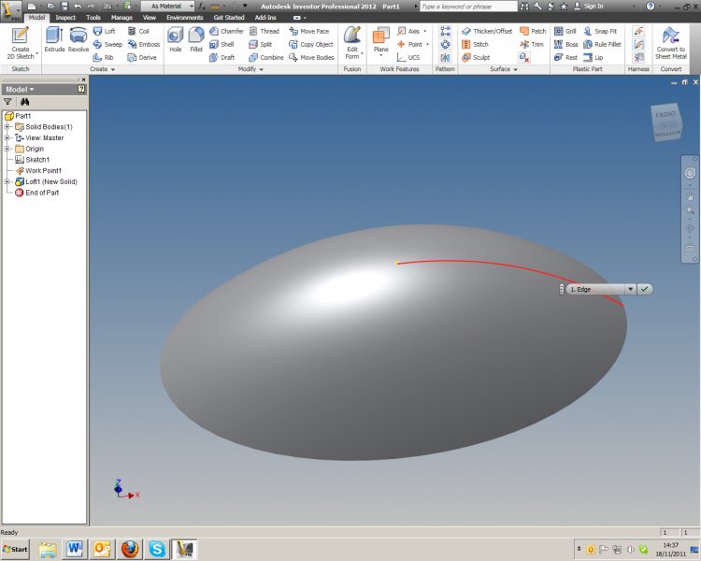
Task: Click the browser filter funnel icon
Action: pos(8,101)
